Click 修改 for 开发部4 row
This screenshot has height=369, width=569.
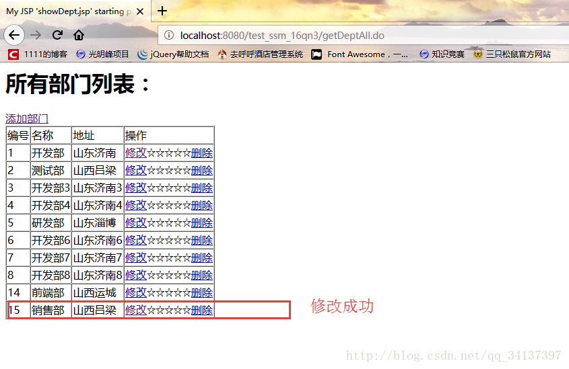[x=136, y=205]
